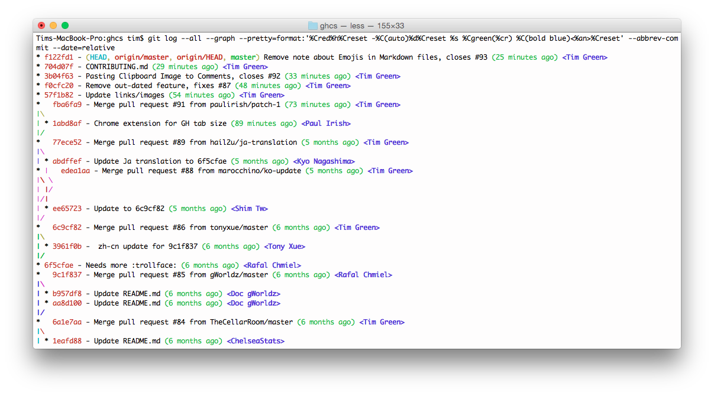Click <Rafal Chmiel> on the trollface commit
This screenshot has width=714, height=396.
[273, 265]
